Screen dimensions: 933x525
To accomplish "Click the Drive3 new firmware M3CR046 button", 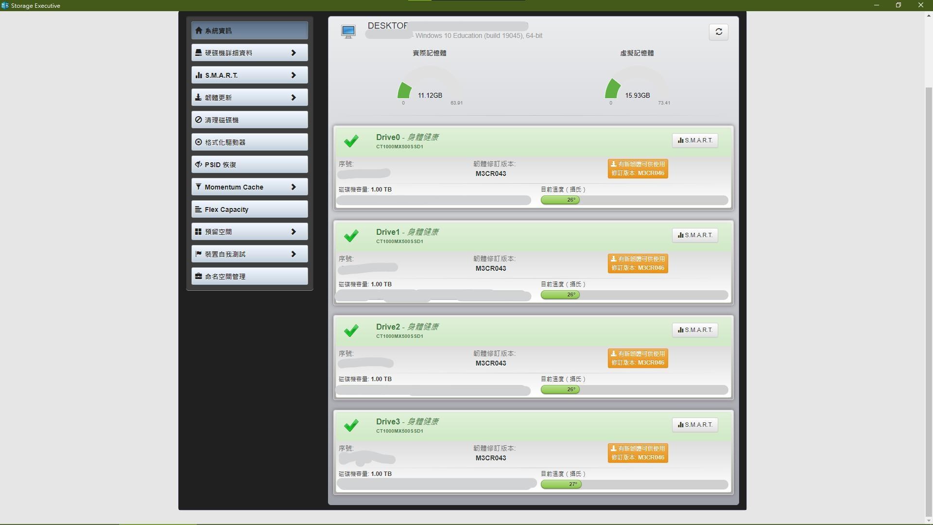I will click(x=638, y=453).
